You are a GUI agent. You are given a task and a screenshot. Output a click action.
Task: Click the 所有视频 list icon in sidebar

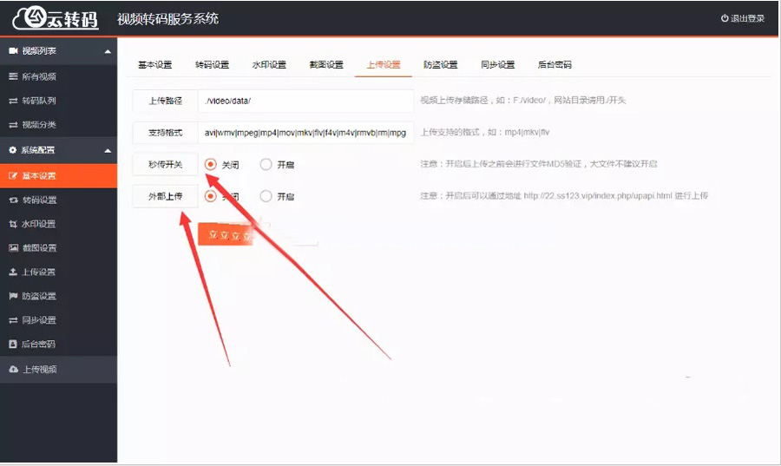pyautogui.click(x=13, y=76)
